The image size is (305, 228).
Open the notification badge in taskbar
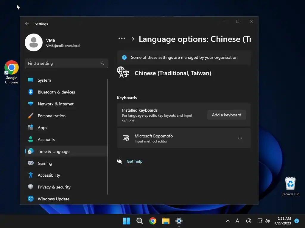pyautogui.click(x=296, y=221)
